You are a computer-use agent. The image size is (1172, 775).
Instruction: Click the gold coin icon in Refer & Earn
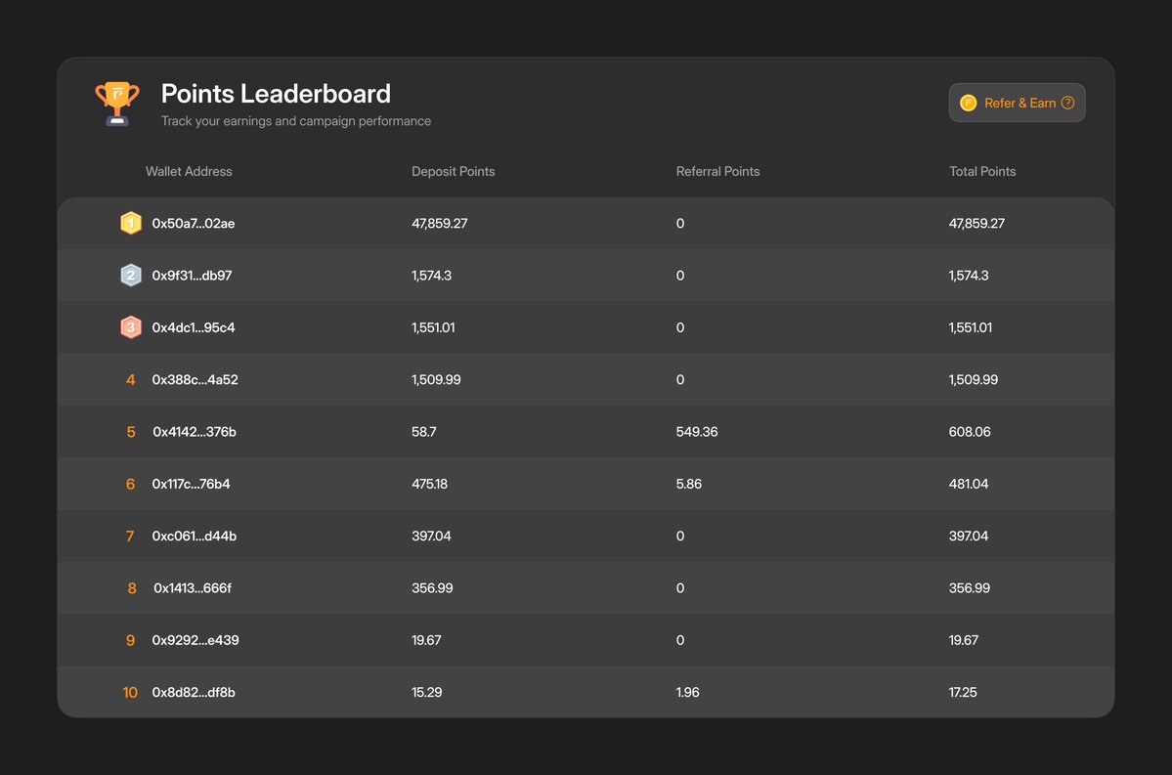[x=968, y=104]
